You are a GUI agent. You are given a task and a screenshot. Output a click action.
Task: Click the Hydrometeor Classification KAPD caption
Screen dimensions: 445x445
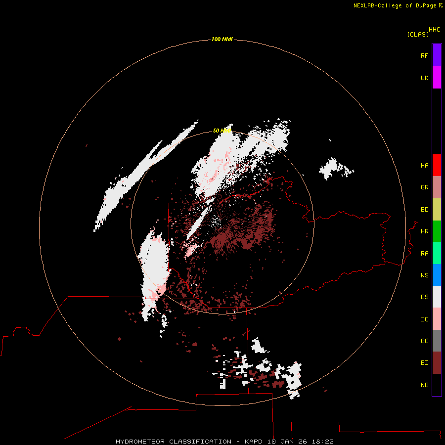coord(224,442)
